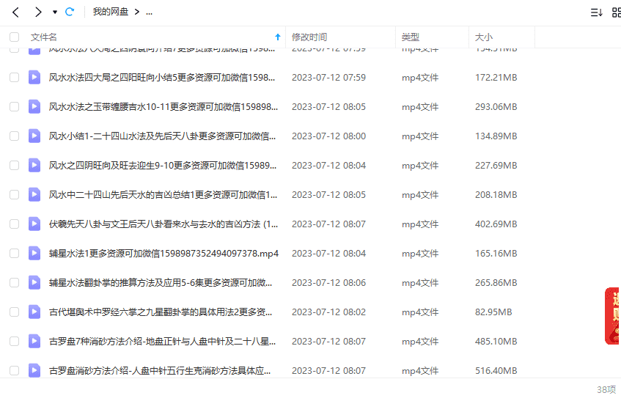Click video icon of 辅星水法1 mp4 file
The width and height of the screenshot is (621, 401).
pyautogui.click(x=34, y=253)
